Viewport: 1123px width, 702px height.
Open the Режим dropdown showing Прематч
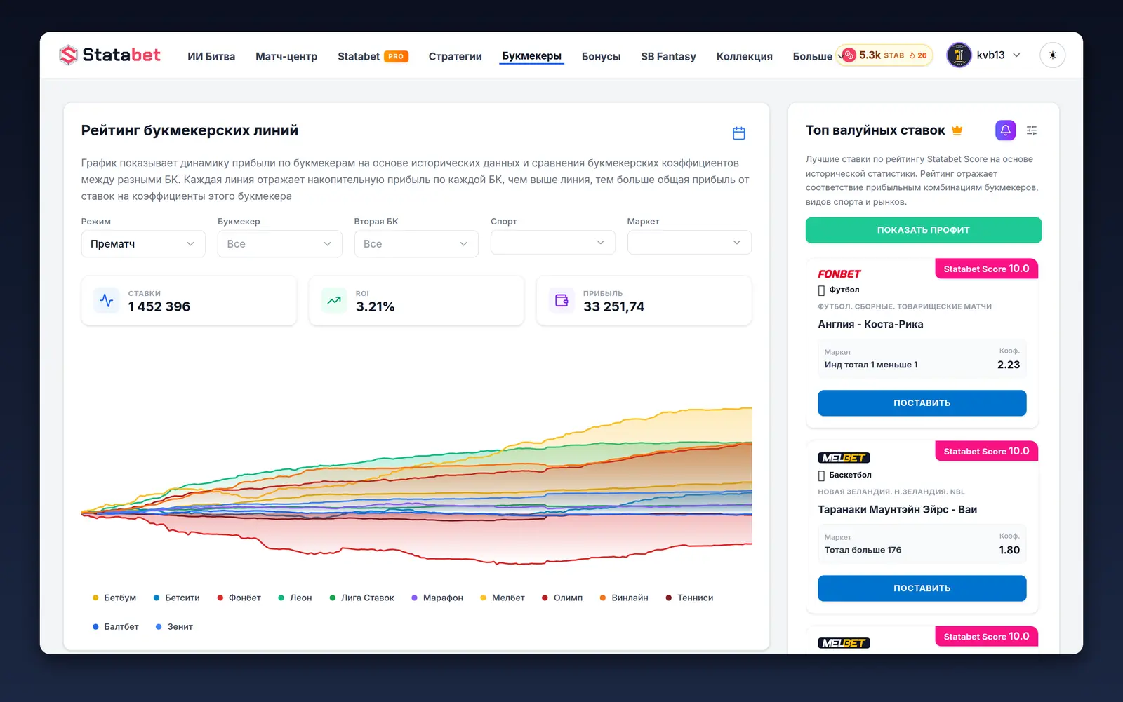143,243
